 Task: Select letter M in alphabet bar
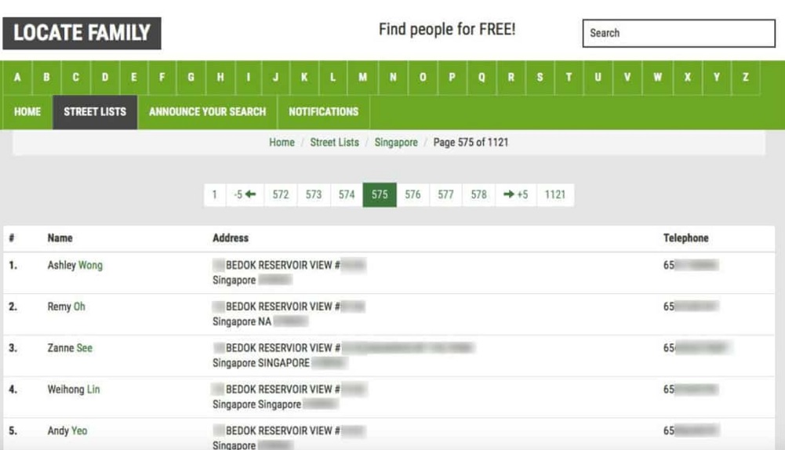click(x=362, y=78)
